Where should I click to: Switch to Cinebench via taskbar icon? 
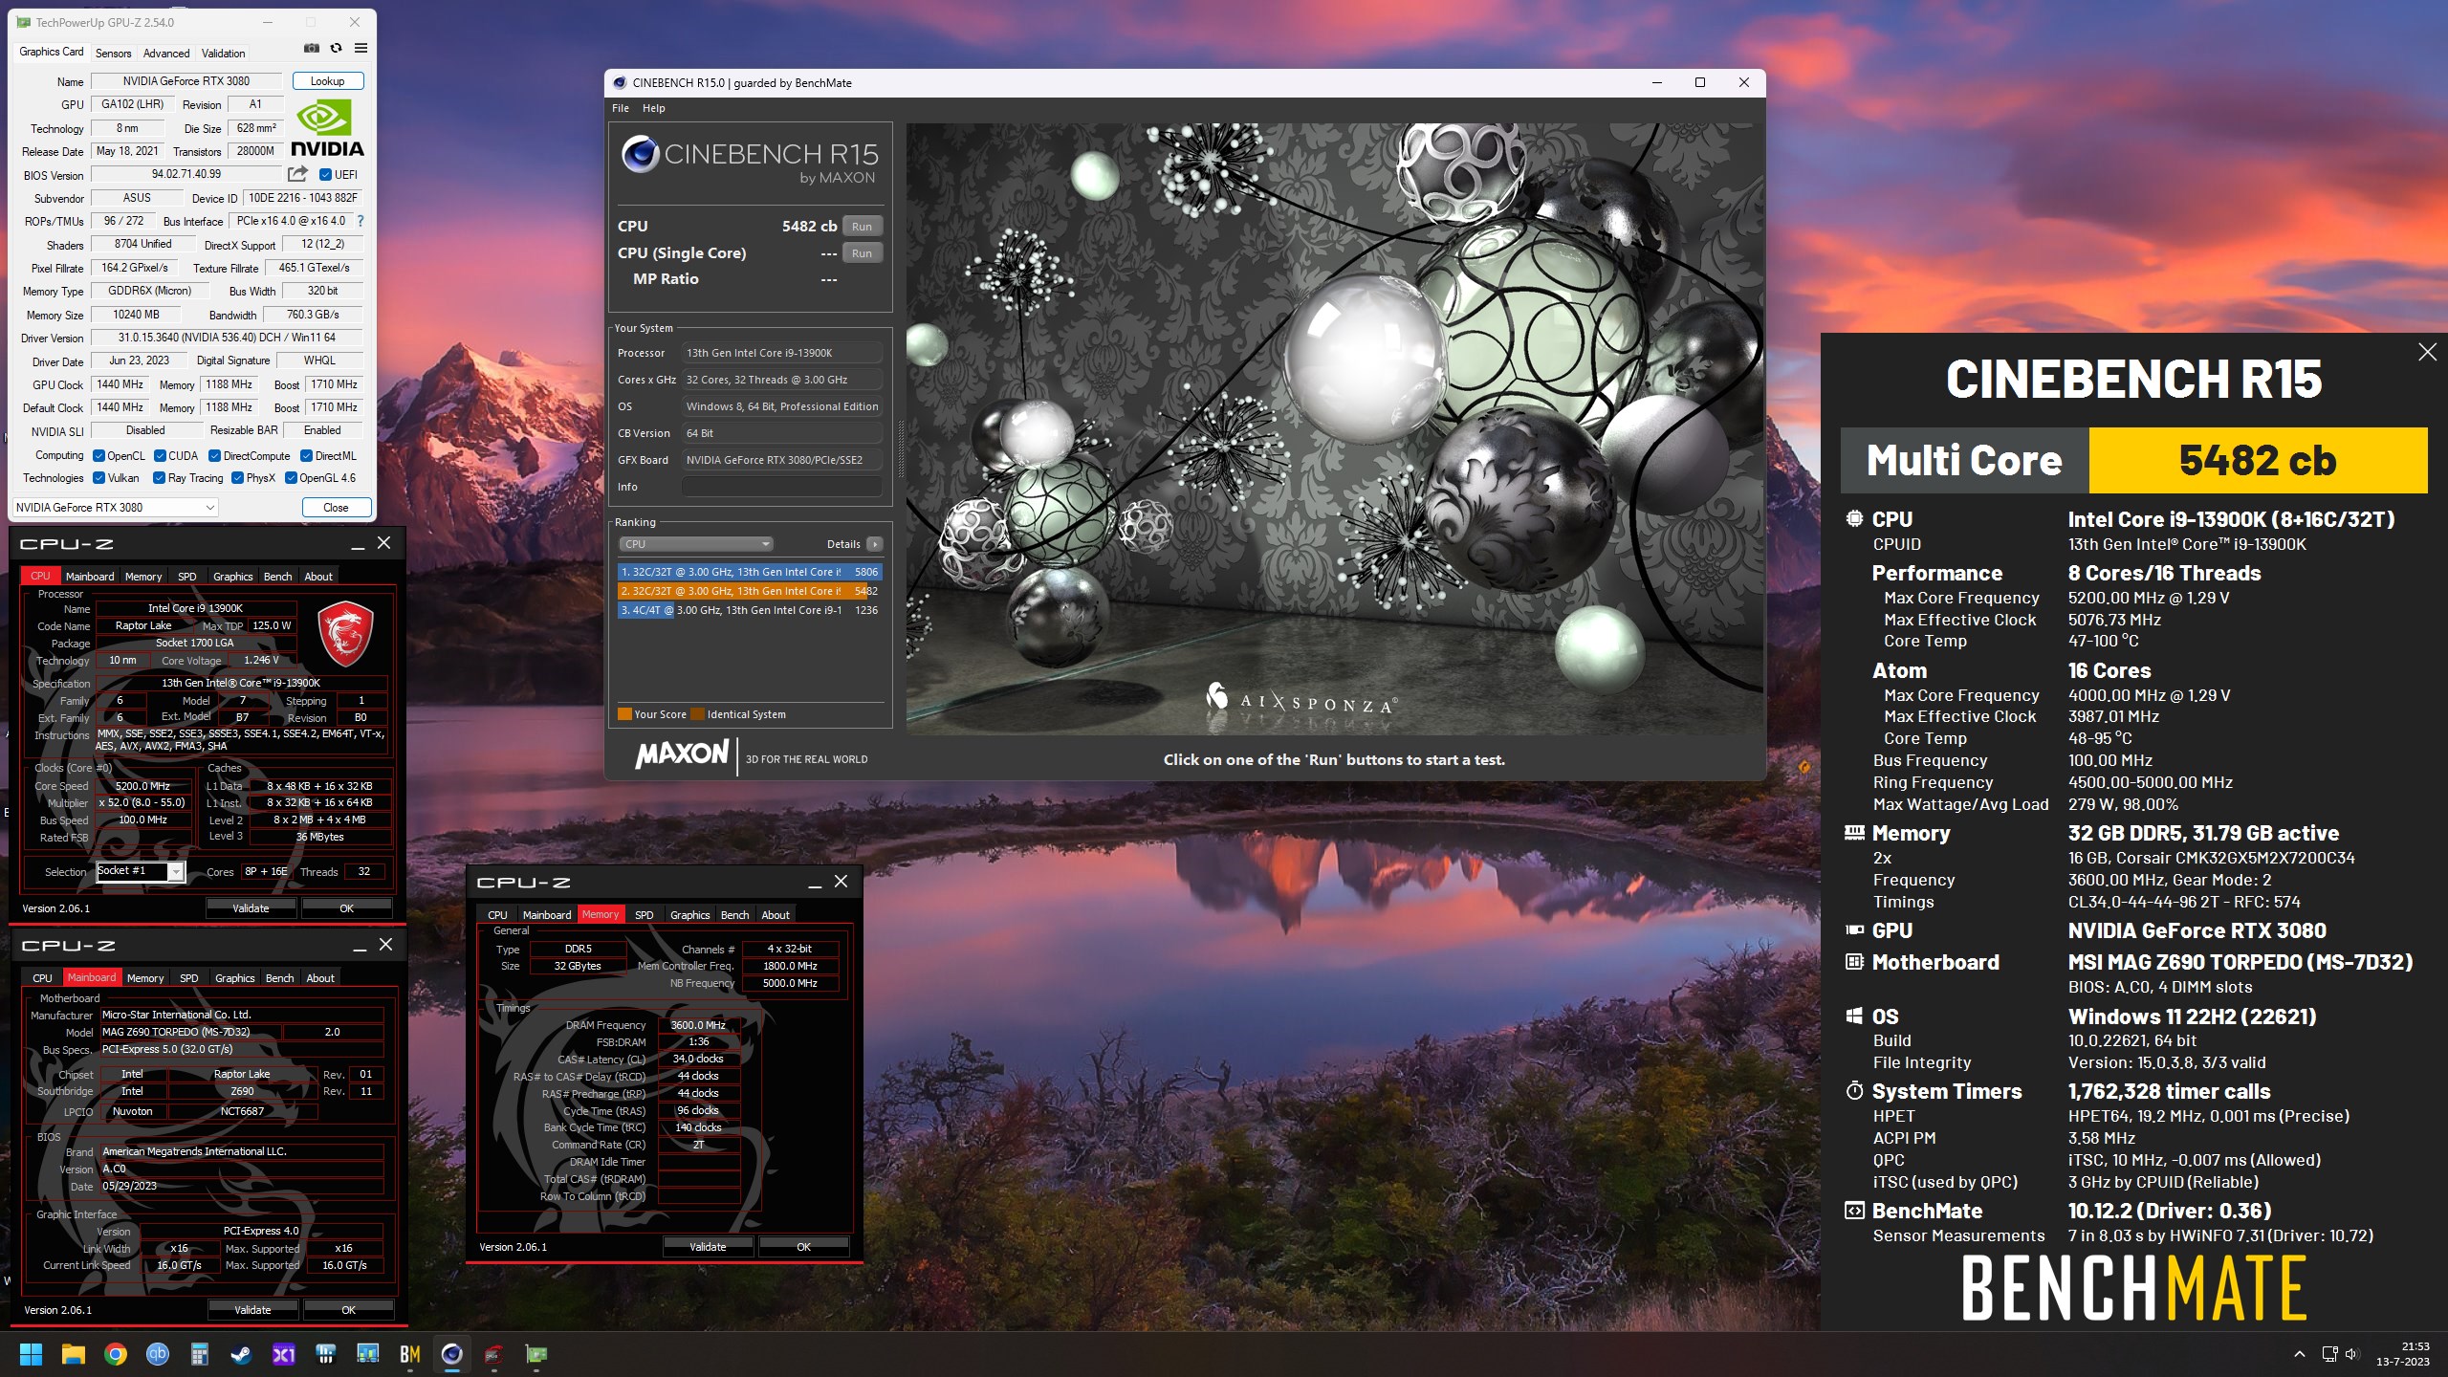[x=452, y=1354]
